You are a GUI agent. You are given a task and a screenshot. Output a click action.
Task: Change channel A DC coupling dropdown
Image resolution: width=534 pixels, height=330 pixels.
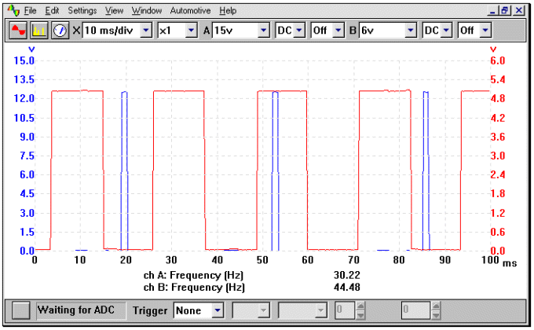click(298, 31)
